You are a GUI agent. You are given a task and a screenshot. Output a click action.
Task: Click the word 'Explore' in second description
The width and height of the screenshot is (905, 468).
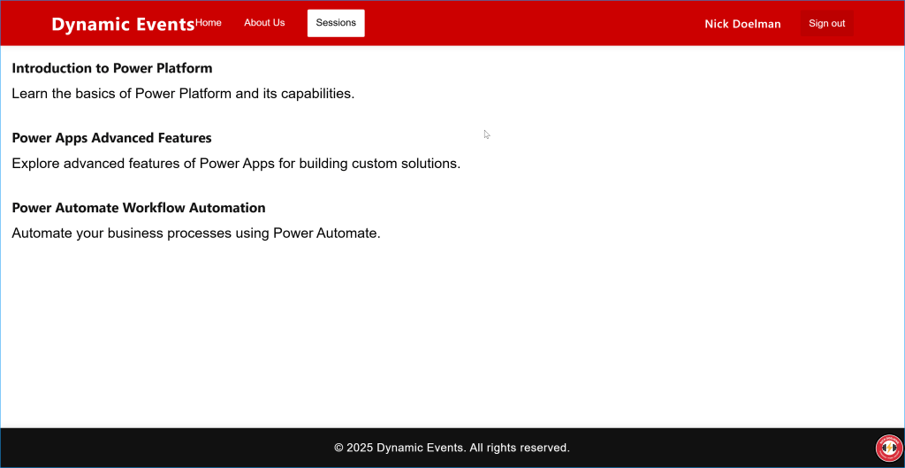click(37, 164)
